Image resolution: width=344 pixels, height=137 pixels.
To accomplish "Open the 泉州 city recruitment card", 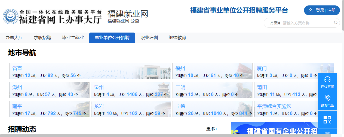I will [x=131, y=90].
